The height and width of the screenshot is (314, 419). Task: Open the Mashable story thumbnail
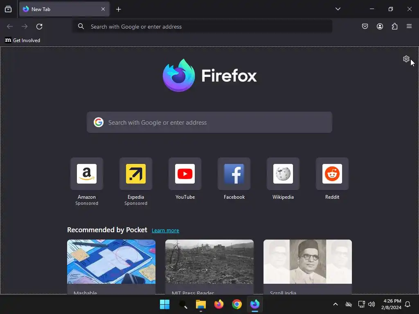(x=111, y=262)
